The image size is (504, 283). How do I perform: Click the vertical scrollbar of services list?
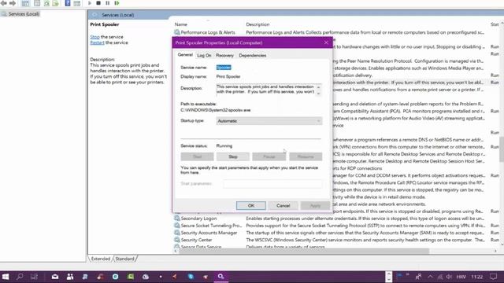click(x=502, y=149)
